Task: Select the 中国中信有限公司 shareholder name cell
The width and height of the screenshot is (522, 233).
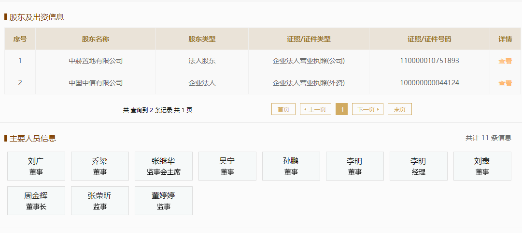Action: point(96,83)
